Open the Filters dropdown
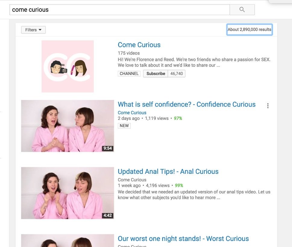292x247 pixels. pos(33,30)
